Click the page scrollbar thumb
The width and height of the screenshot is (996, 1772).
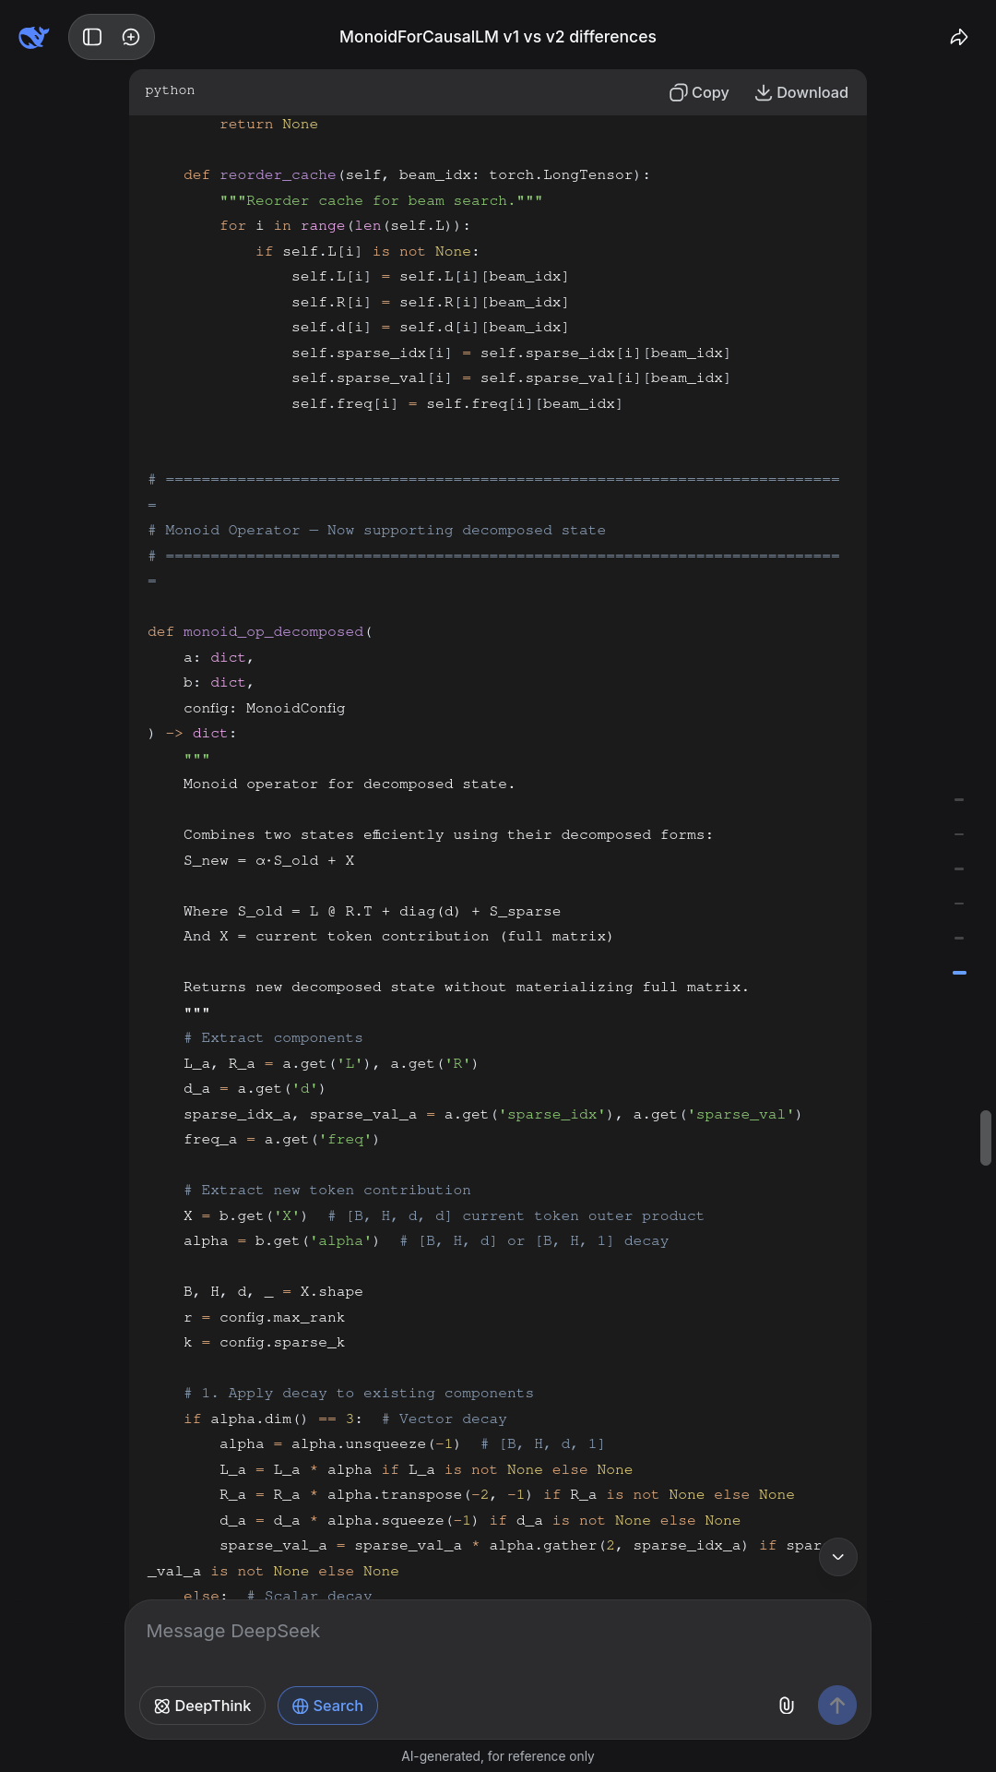[x=985, y=1138]
